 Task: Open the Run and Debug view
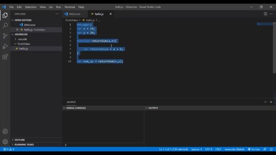click(x=5, y=46)
